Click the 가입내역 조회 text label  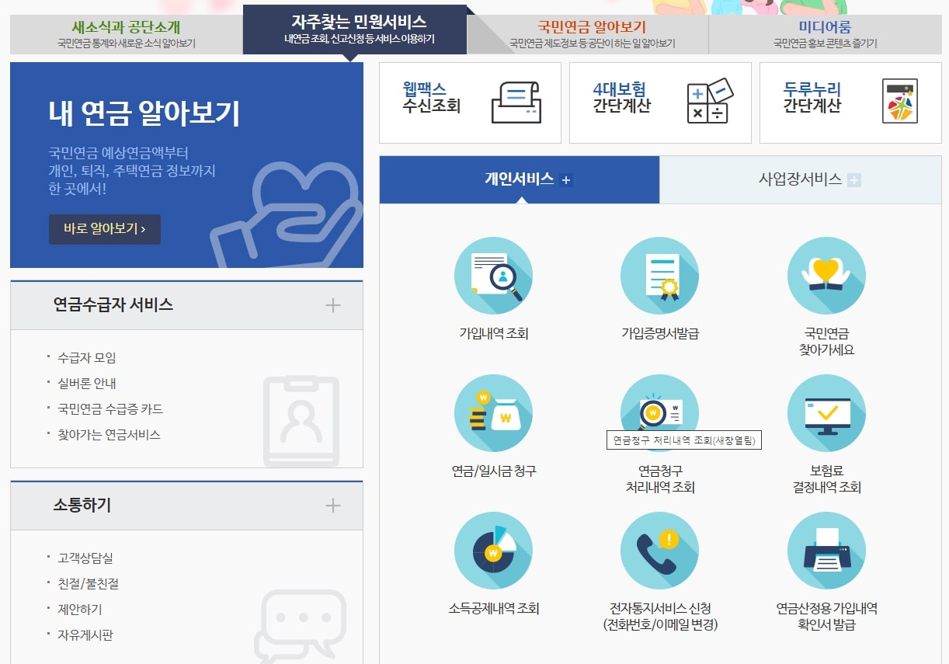[x=494, y=334]
